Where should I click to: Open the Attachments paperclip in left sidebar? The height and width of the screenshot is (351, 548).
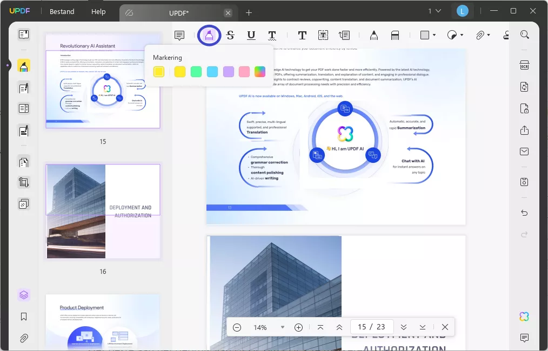(x=24, y=338)
